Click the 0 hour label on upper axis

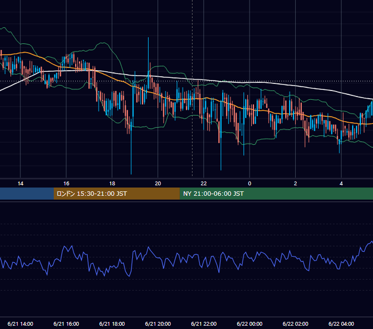pos(250,184)
